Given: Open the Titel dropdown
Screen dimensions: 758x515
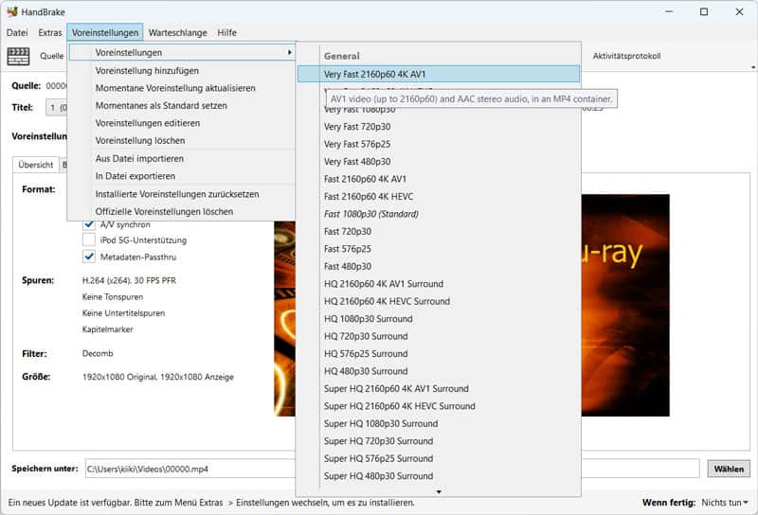Looking at the screenshot, I should coord(57,107).
